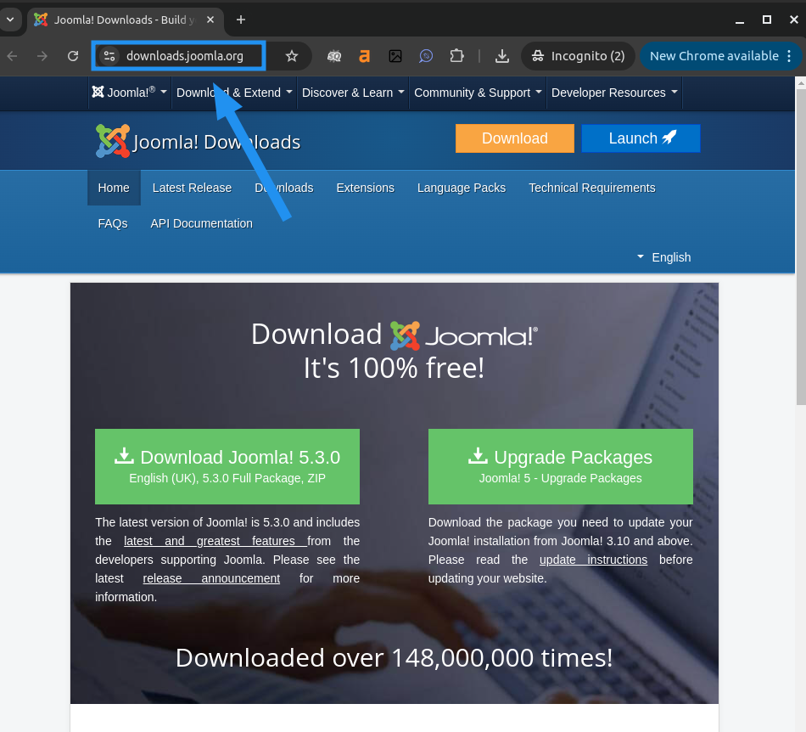806x732 pixels.
Task: Click the scrollbar up arrow
Action: 801,82
